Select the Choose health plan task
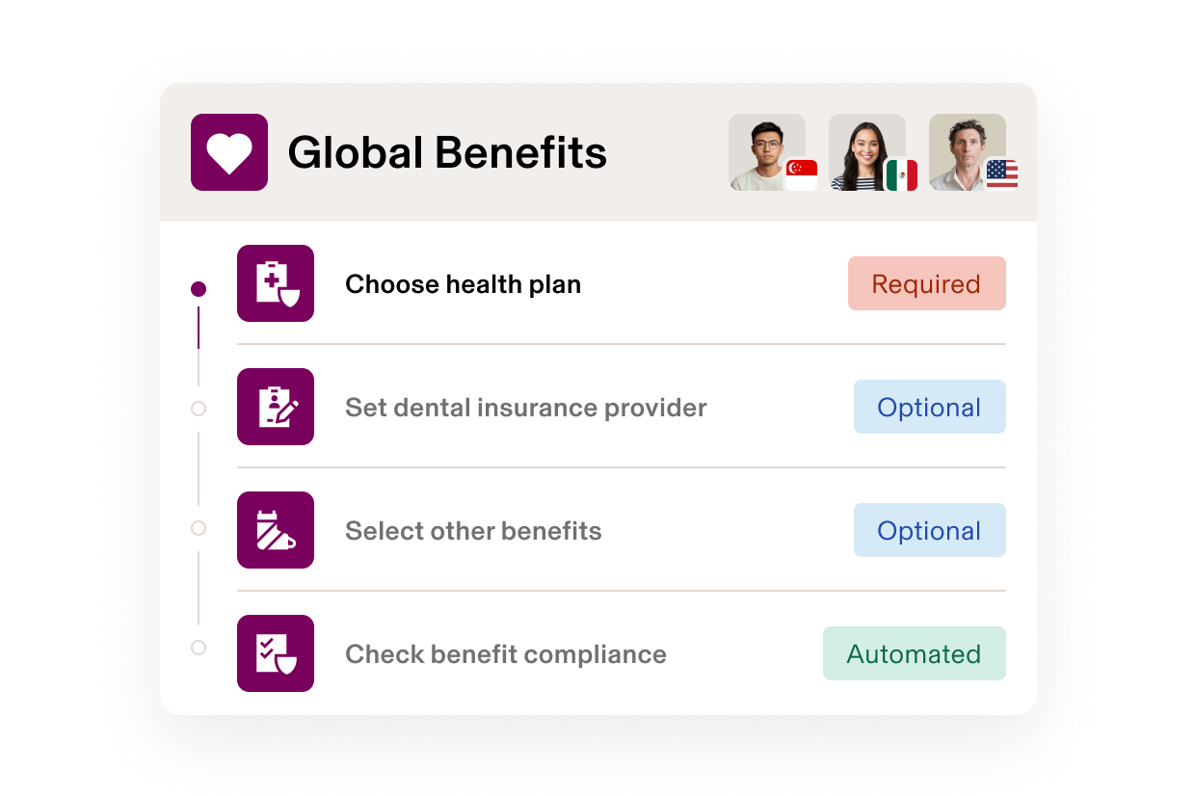This screenshot has height=796, width=1195. [463, 283]
